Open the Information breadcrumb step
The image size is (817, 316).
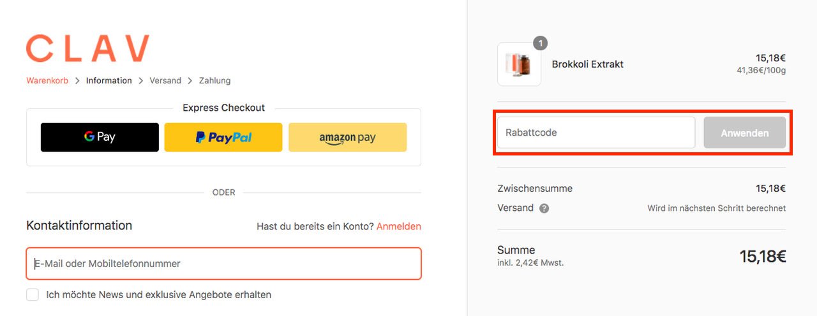coord(109,81)
